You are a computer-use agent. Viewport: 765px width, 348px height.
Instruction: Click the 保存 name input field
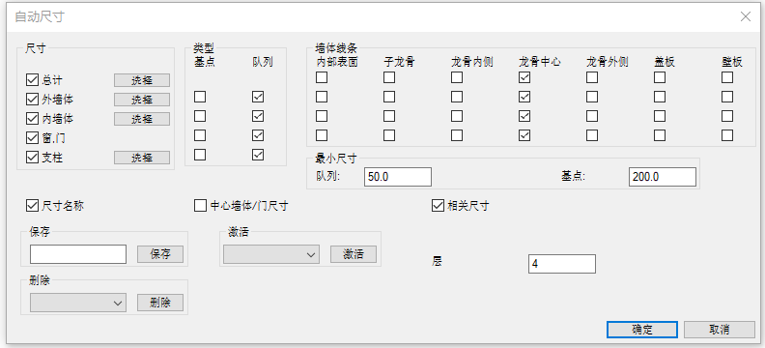(x=78, y=254)
